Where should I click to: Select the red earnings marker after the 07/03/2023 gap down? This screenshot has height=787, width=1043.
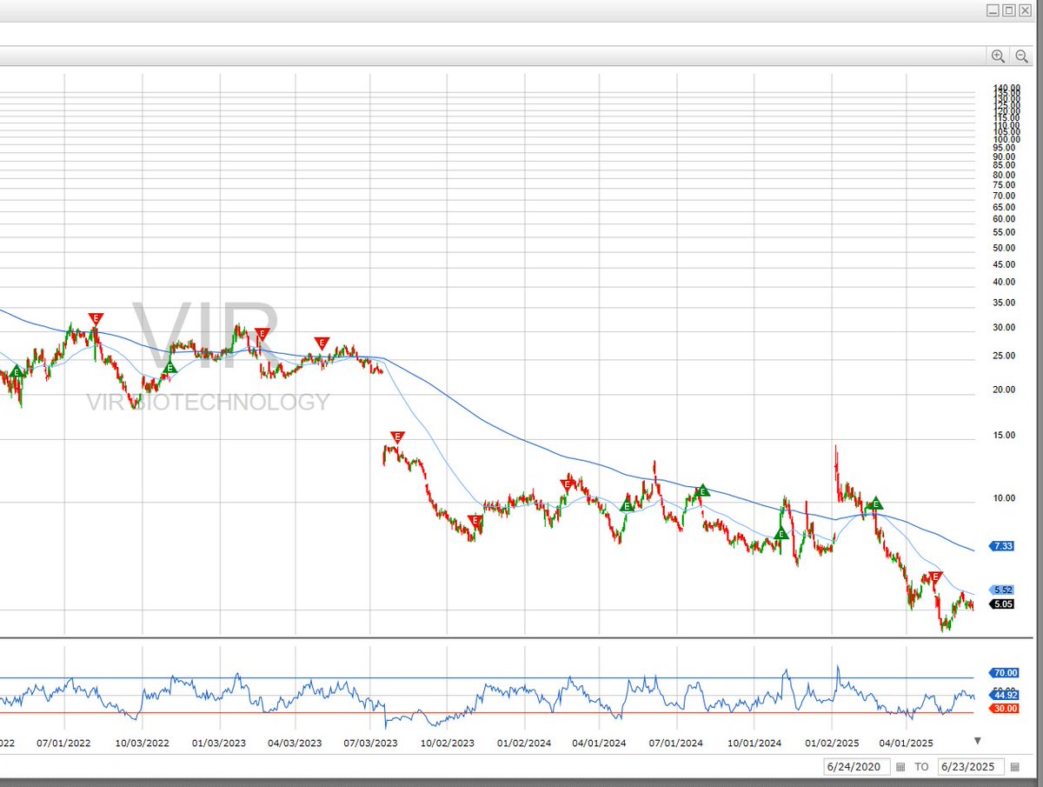click(x=397, y=437)
